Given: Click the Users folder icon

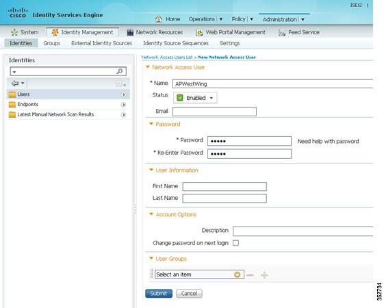Looking at the screenshot, I should [12, 94].
